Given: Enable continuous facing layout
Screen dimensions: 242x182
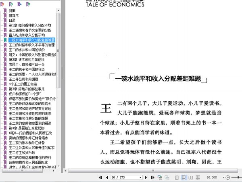Looking at the screenshot, I should point(198,178).
